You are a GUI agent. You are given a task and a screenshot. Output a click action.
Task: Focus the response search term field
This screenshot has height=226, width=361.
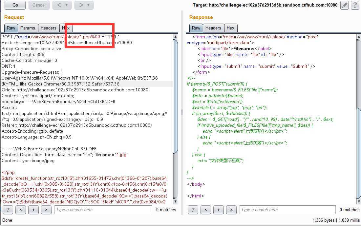tap(287, 210)
